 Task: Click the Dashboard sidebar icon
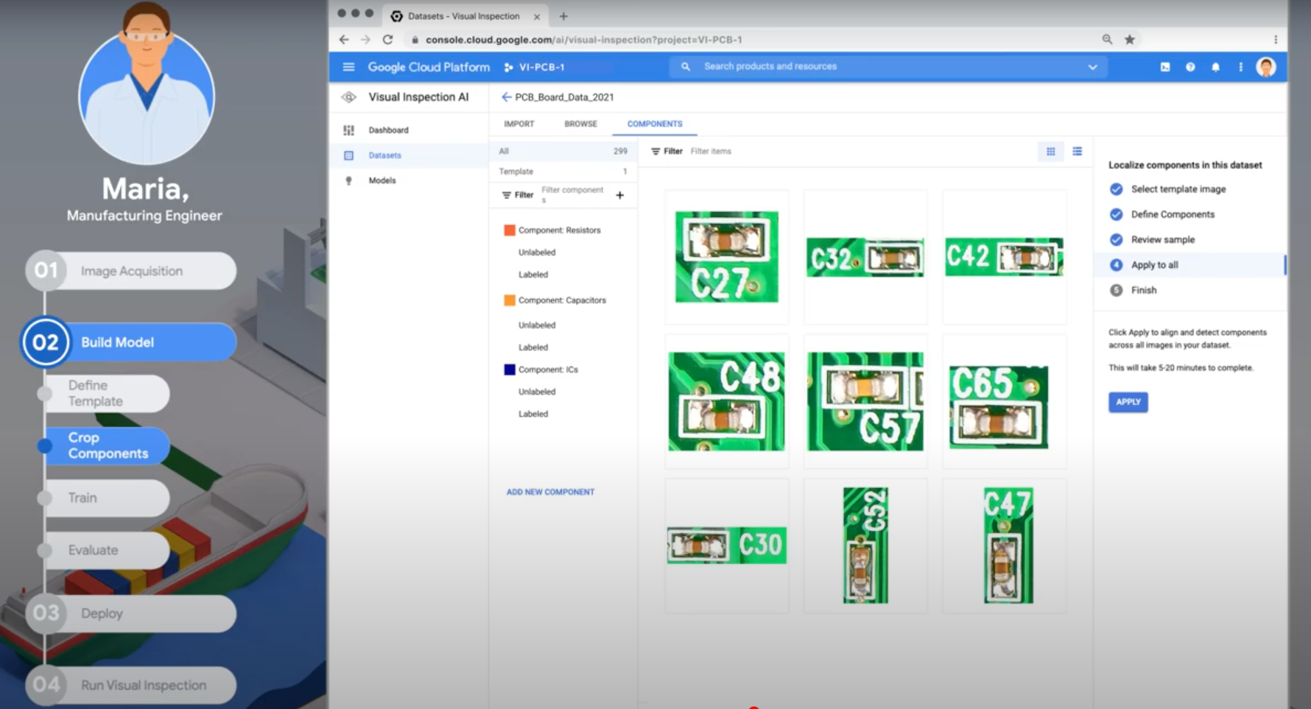click(348, 130)
